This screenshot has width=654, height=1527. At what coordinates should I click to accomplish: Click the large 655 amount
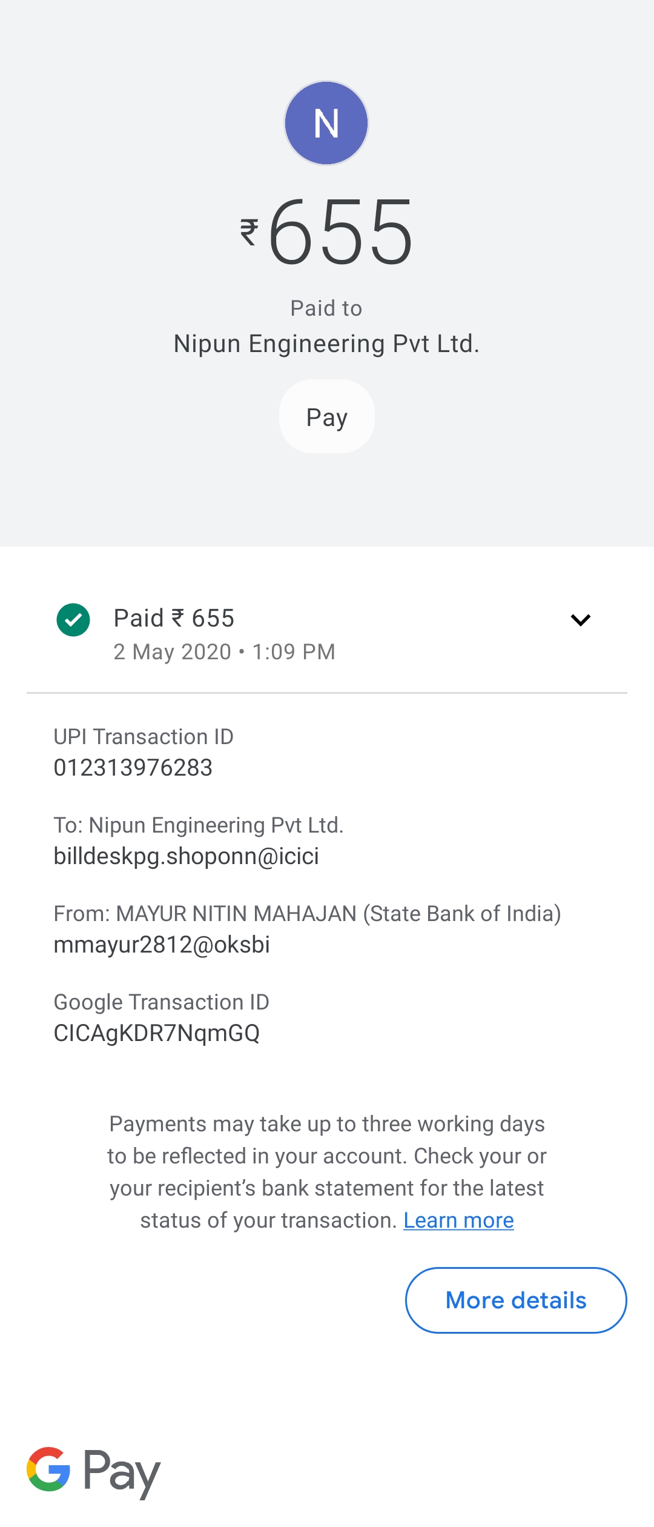tap(341, 232)
